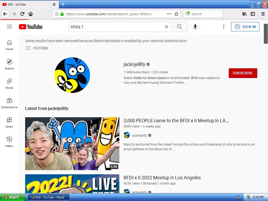
Task: Select the bfdi - YouTube - Mypal taskbar button
Action: 49,197
